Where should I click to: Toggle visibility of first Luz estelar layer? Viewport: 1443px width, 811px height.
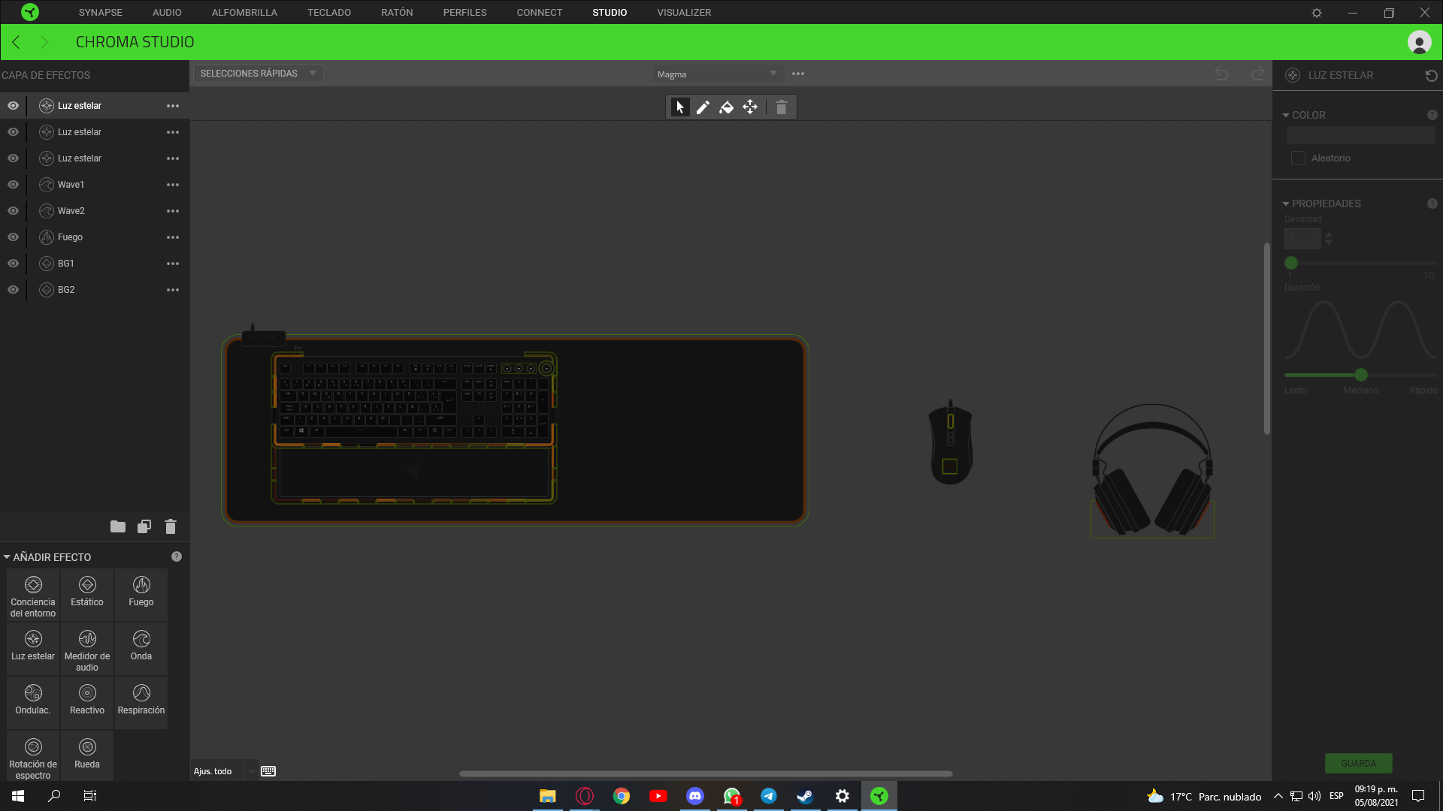pos(14,106)
